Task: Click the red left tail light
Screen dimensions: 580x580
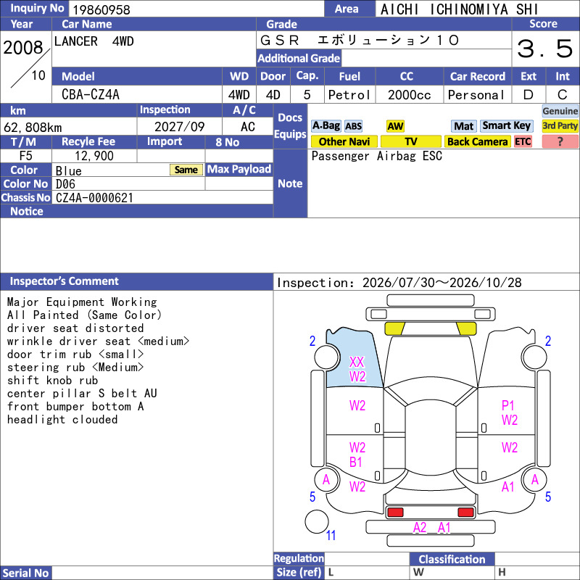Action: click(x=394, y=513)
